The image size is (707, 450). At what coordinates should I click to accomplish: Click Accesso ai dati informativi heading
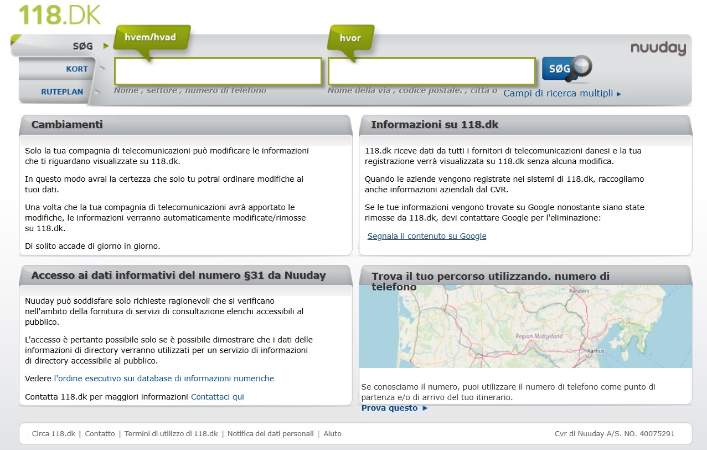click(178, 275)
